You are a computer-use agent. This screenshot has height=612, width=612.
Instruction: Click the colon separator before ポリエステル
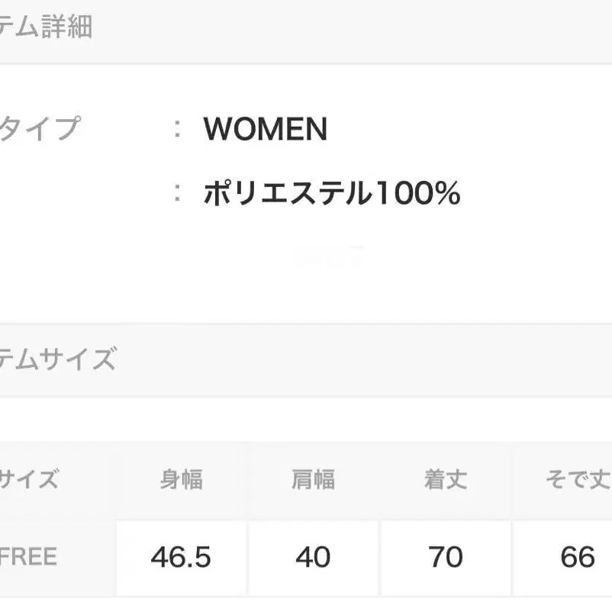pos(178,194)
